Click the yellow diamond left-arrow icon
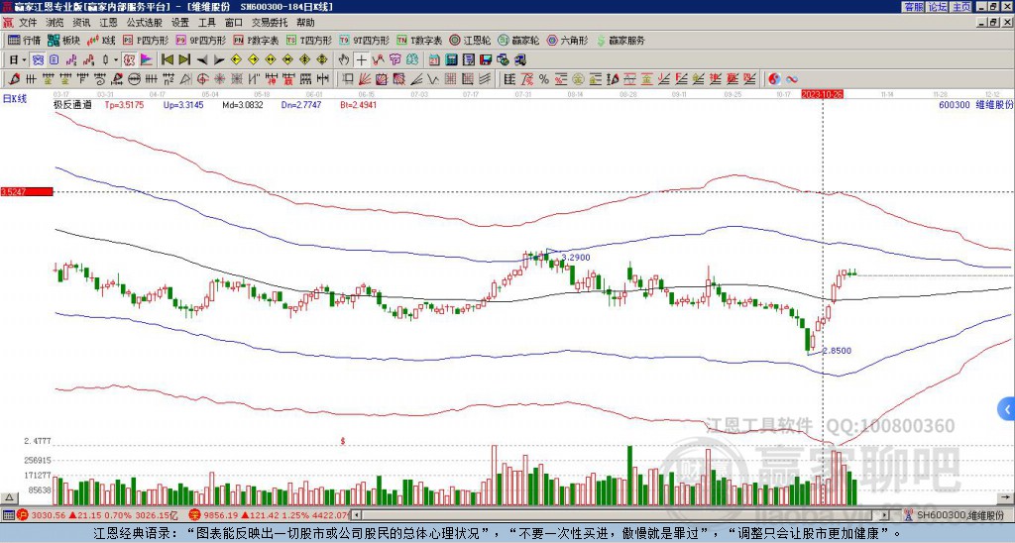Screen dimensions: 1015x543 pos(236,59)
